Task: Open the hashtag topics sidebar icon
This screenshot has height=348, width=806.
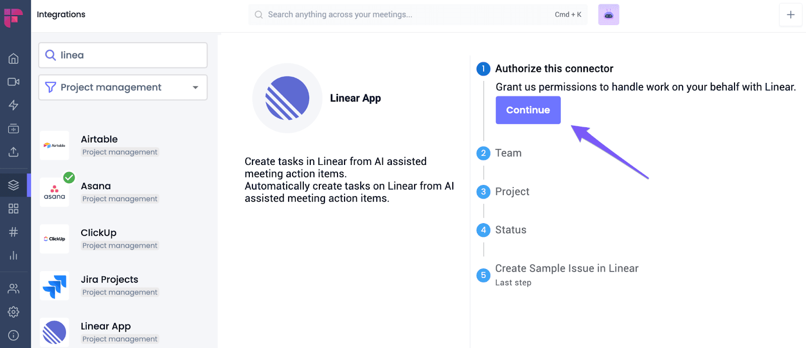Action: [x=14, y=232]
